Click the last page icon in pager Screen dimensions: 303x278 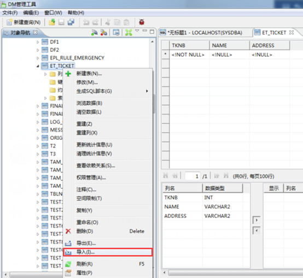click(x=226, y=176)
